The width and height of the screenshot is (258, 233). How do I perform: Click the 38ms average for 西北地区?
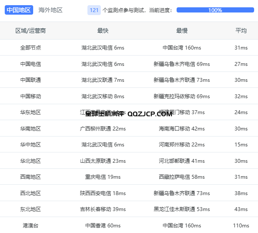(241, 193)
